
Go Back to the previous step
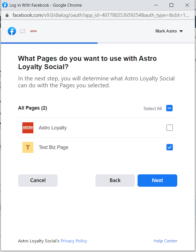[115, 180]
